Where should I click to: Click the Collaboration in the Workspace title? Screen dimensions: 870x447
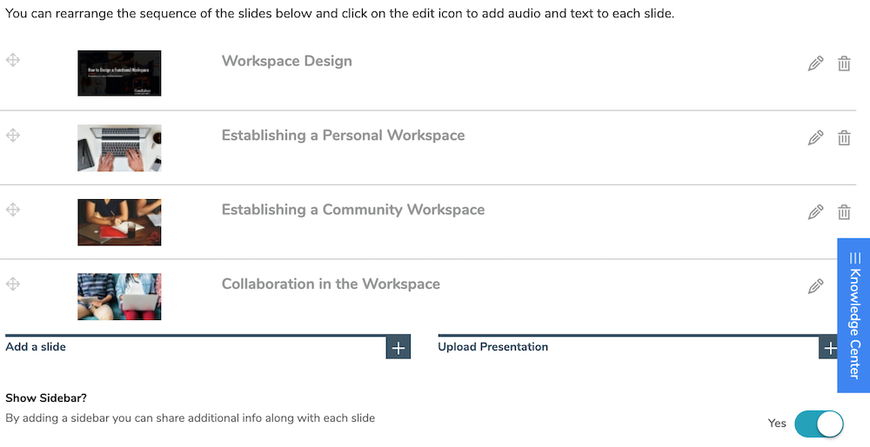(x=331, y=284)
